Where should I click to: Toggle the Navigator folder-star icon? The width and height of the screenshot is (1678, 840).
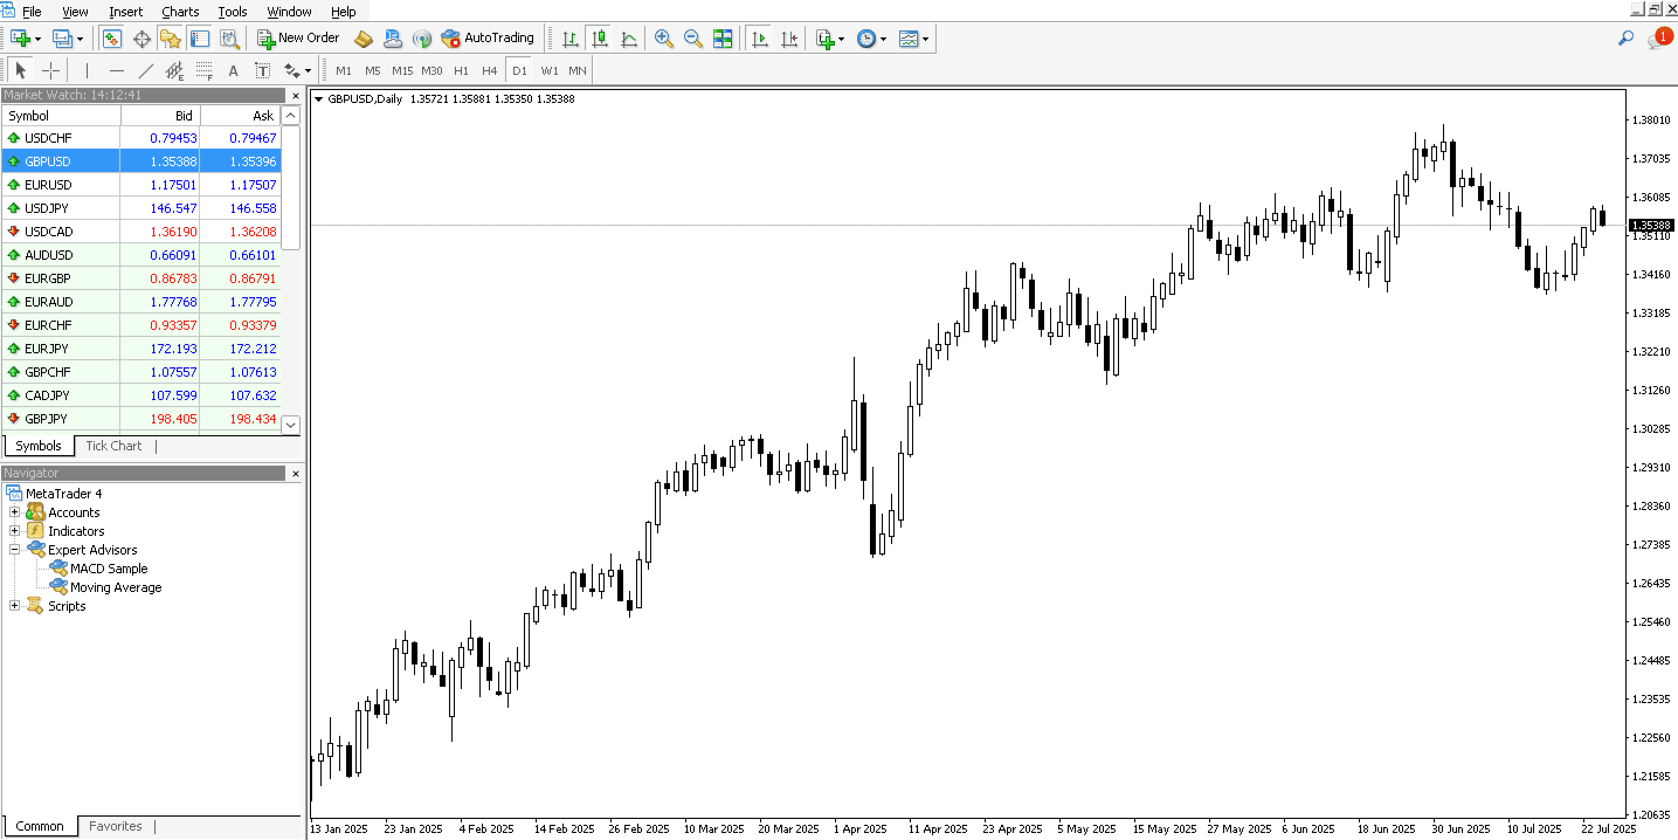[171, 39]
